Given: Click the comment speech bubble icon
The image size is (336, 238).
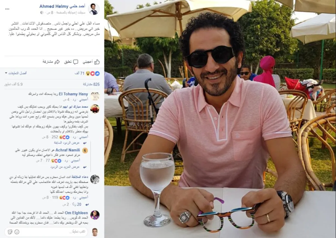Looking at the screenshot, I should pyautogui.click(x=76, y=62).
